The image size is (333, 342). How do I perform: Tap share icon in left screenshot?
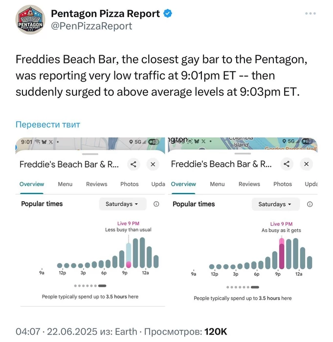133,165
